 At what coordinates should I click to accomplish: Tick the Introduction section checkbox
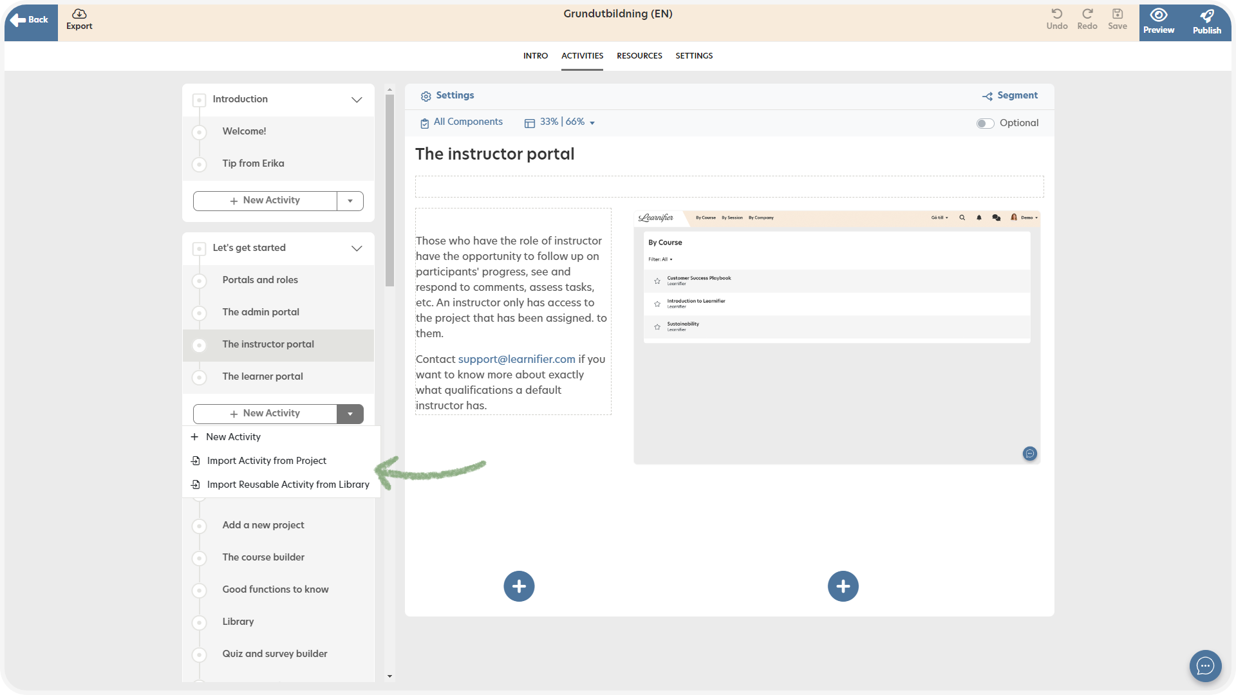point(200,100)
